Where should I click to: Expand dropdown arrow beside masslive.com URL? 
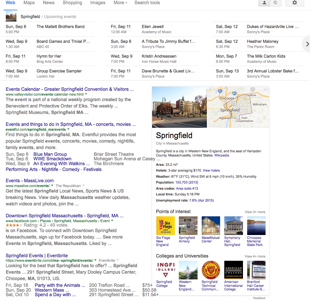pyautogui.click(x=52, y=185)
